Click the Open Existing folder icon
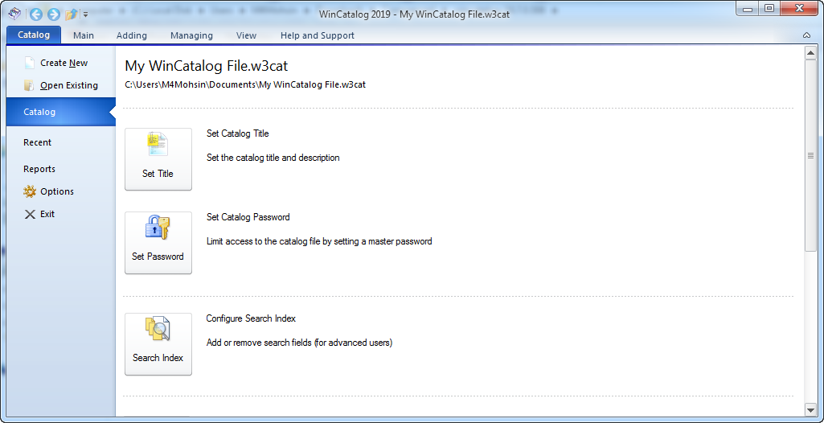The width and height of the screenshot is (824, 423). (30, 86)
